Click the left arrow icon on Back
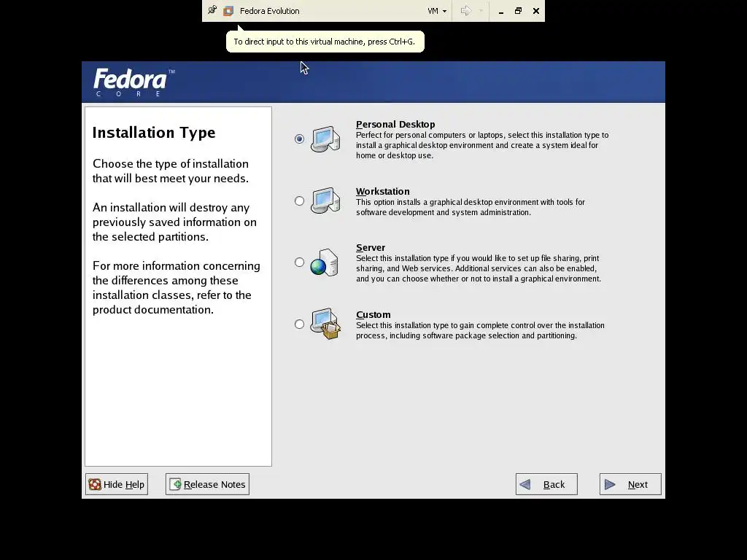Screen dimensions: 747x560 (x=525, y=484)
